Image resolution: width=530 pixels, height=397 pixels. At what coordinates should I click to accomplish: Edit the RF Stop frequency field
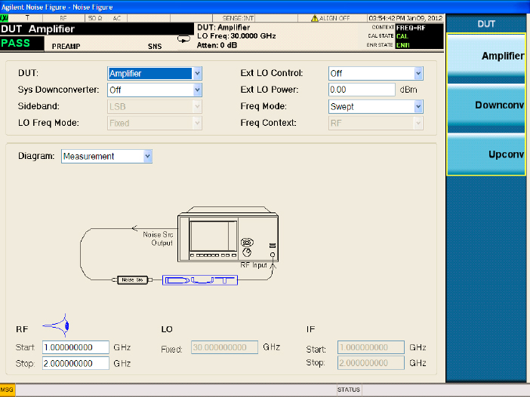[75, 363]
